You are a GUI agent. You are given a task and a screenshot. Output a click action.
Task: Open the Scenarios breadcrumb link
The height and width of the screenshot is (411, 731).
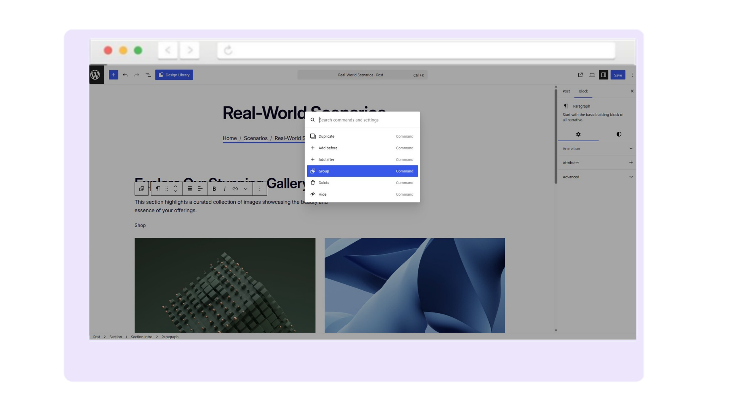tap(255, 138)
